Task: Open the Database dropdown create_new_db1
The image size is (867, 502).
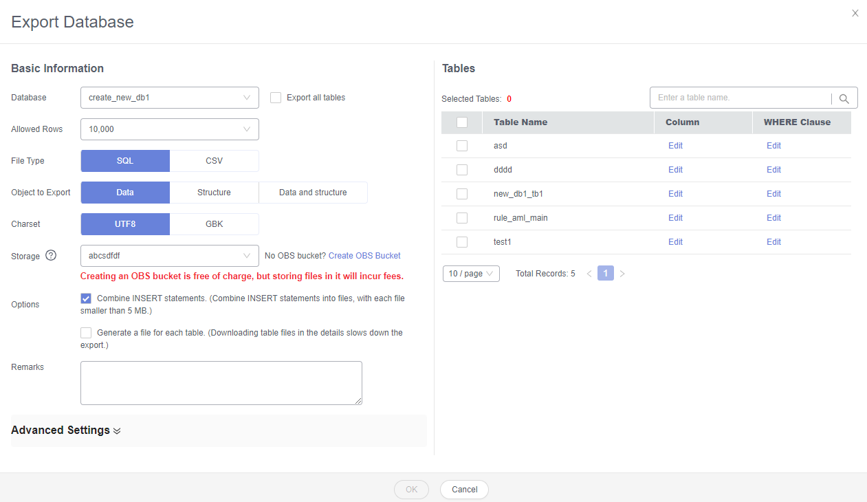Action: (x=169, y=98)
